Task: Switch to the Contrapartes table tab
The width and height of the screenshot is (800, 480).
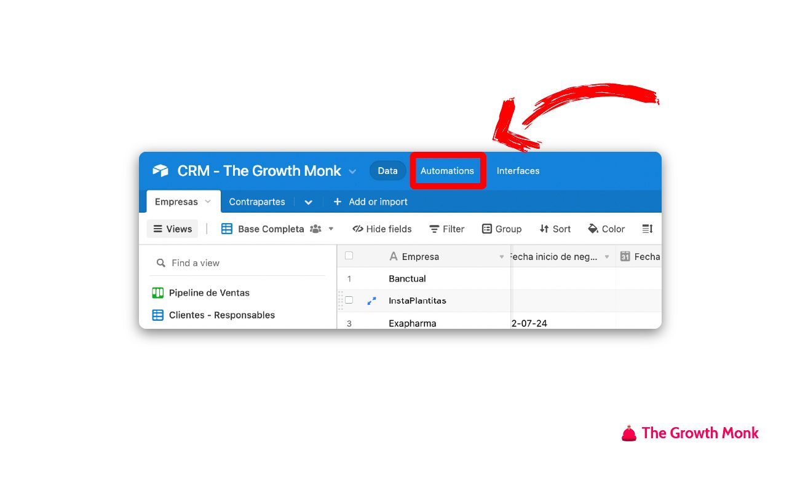Action: (257, 202)
